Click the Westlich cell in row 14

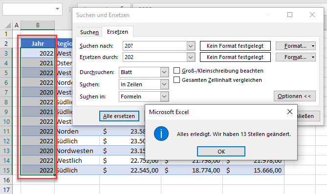pyautogui.click(x=77, y=160)
